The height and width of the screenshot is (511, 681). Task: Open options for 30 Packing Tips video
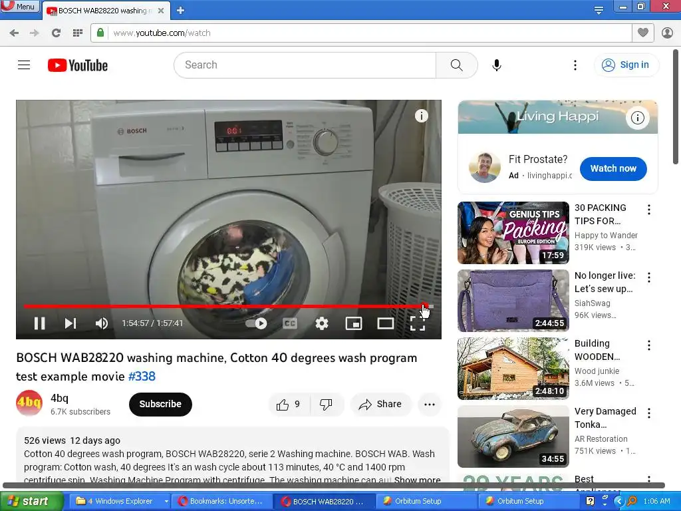point(649,210)
